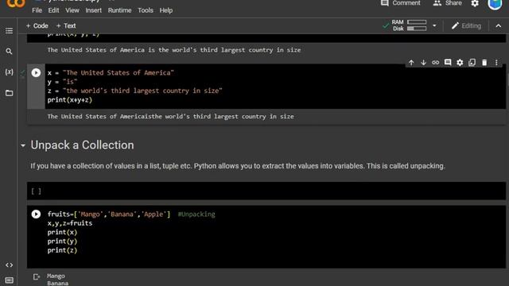509x286 pixels.
Task: Delete the cell with trash icon
Action: click(x=484, y=63)
